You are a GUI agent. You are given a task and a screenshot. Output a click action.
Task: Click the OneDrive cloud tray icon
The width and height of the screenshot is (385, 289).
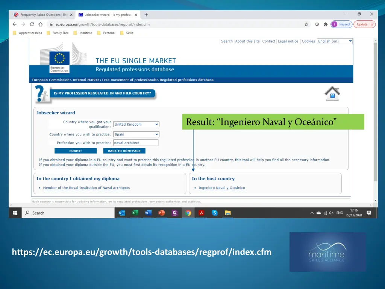319,213
